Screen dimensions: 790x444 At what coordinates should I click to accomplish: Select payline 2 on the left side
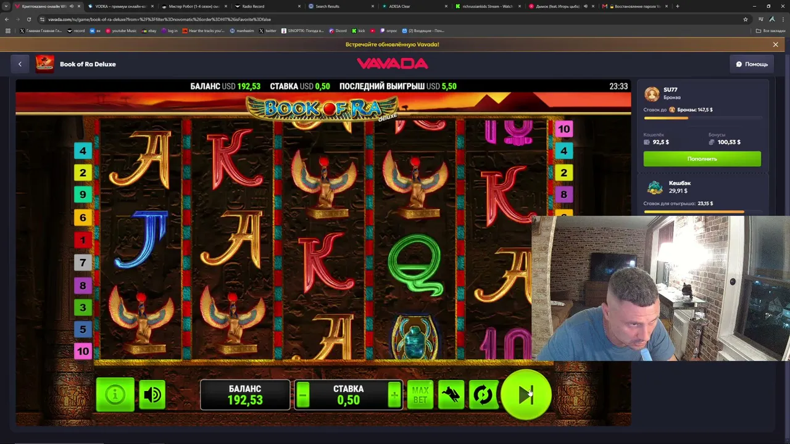point(83,173)
